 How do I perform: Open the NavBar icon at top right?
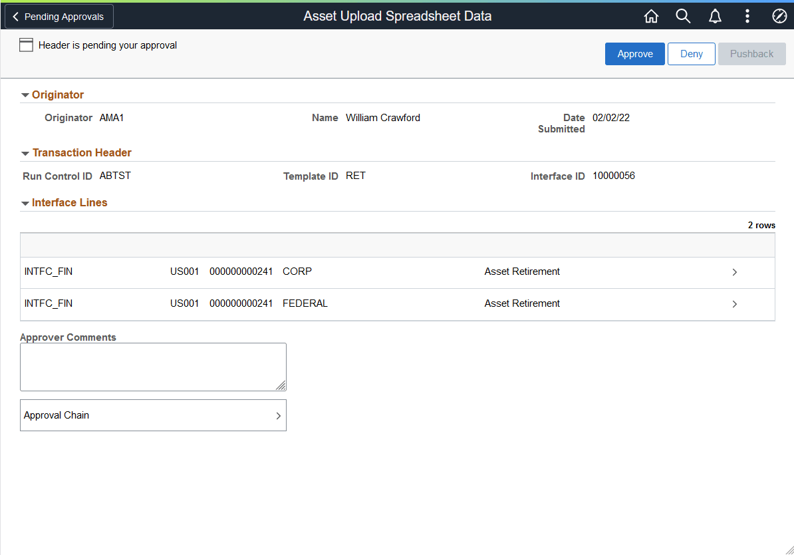tap(779, 16)
